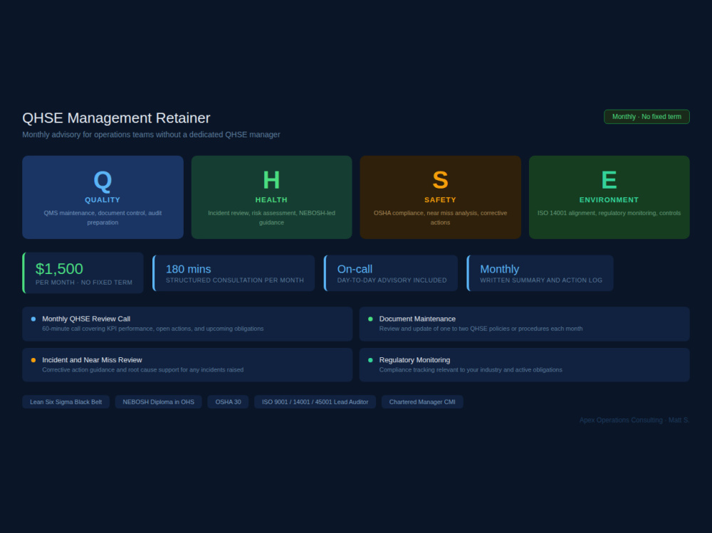Click the Monthly written summary tile
This screenshot has height=533, width=712.
[x=540, y=273]
